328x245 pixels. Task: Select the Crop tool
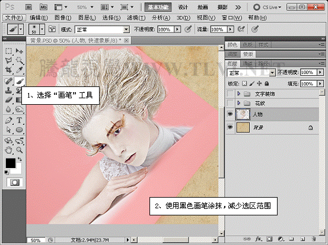click(x=8, y=70)
